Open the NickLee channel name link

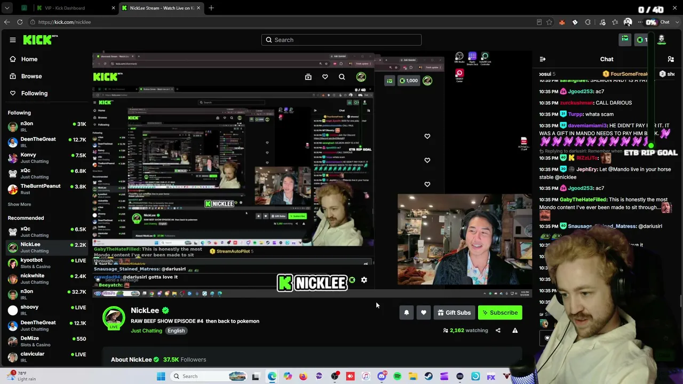pyautogui.click(x=145, y=310)
